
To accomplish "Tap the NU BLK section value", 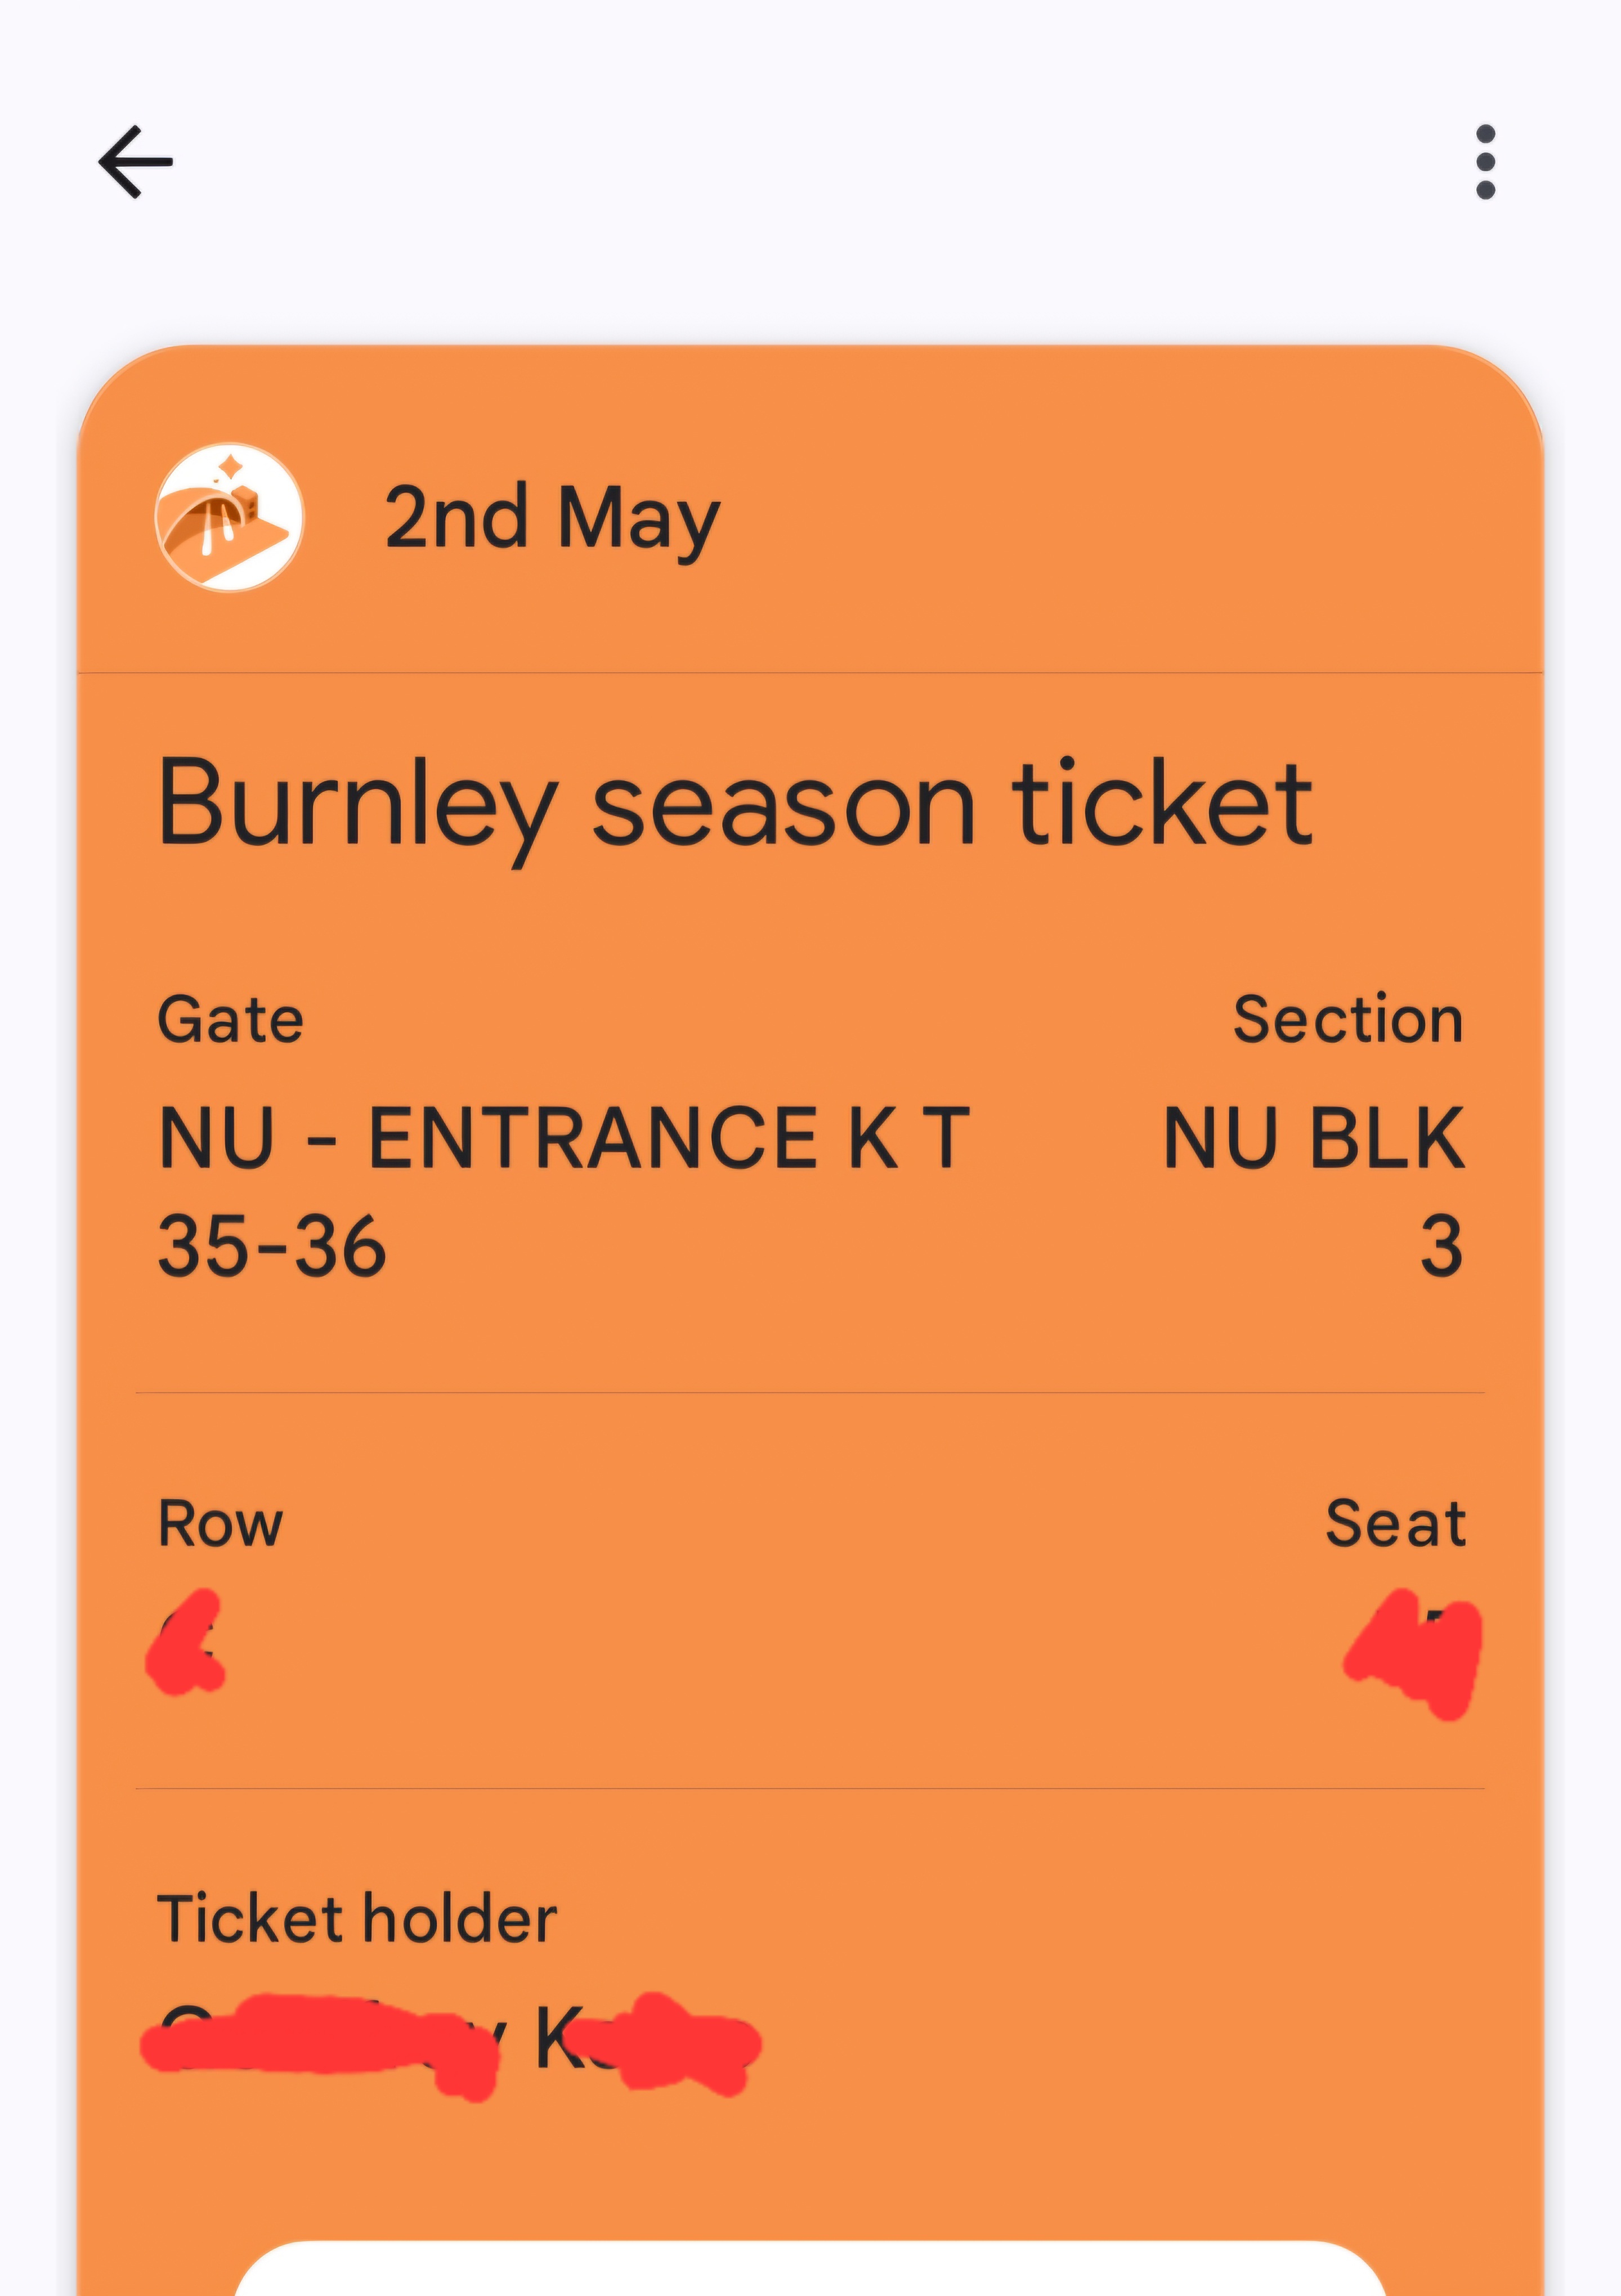I will (x=1314, y=1138).
